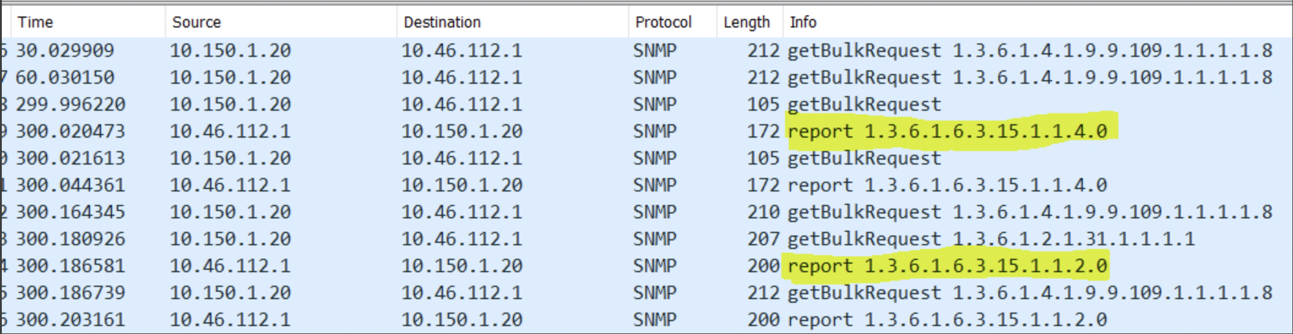Select the highlighted report 1.3.6.1.6.3.15.1.1.2.0 packet
The width and height of the screenshot is (1293, 334).
coord(947,265)
